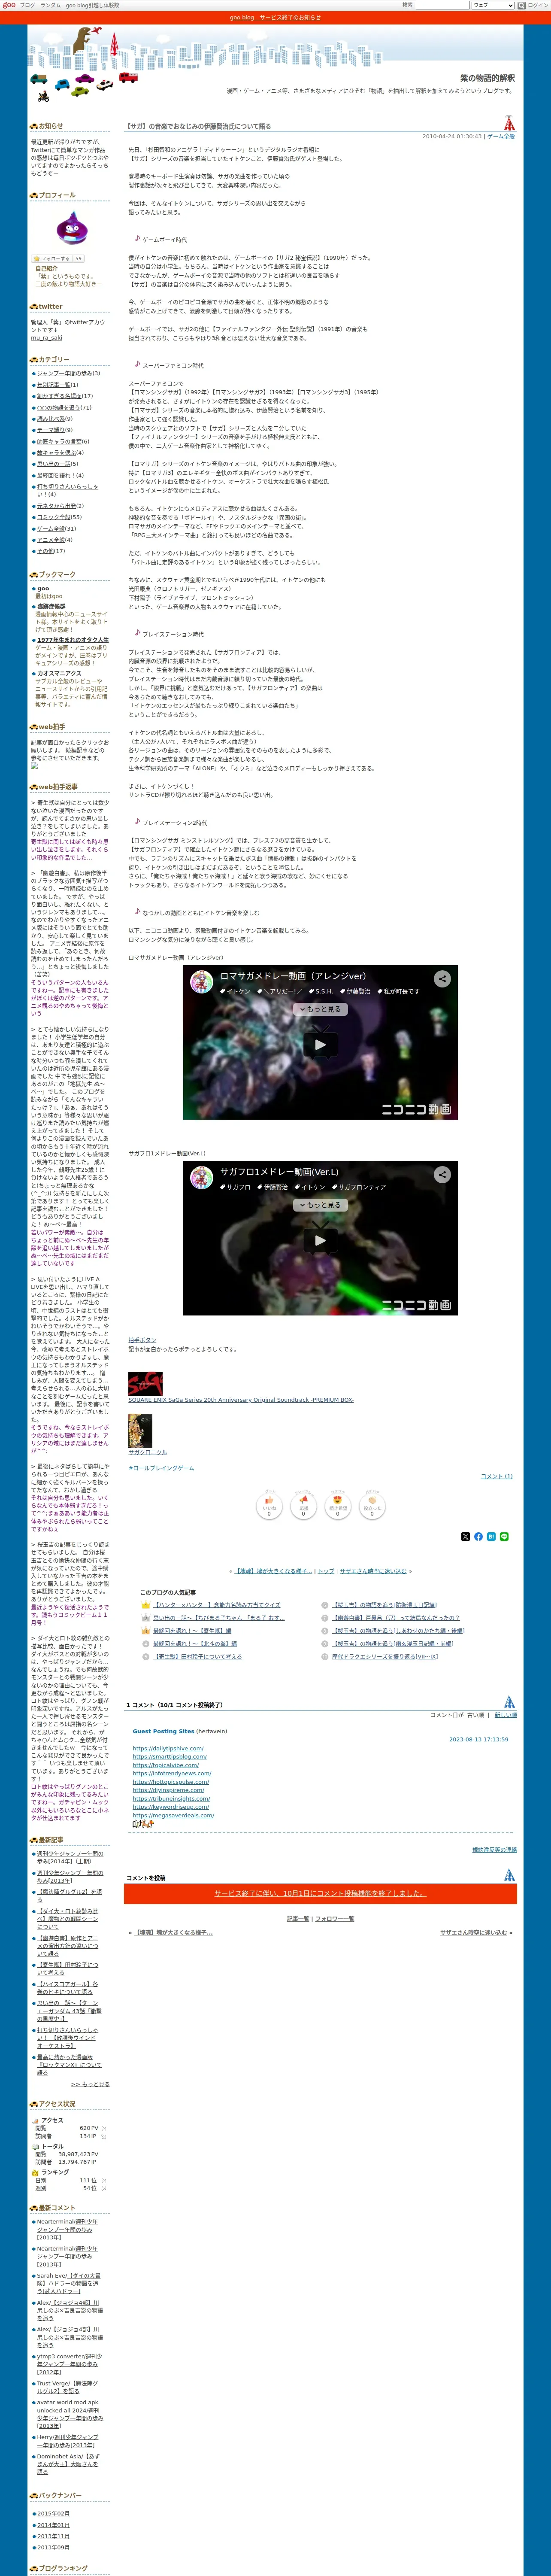Click the tower icon beside the comment count header

pos(509,1702)
